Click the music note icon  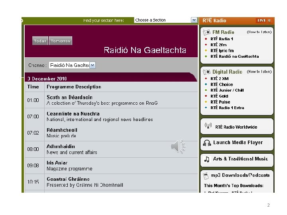pyautogui.click(x=207, y=159)
